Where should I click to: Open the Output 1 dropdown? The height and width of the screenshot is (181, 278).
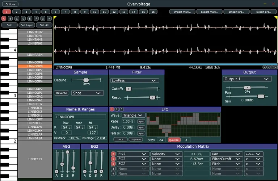247,79
